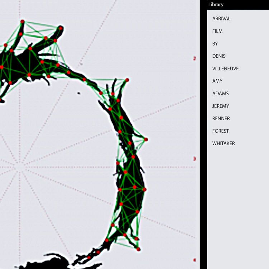Click the BY library entry

coord(215,44)
